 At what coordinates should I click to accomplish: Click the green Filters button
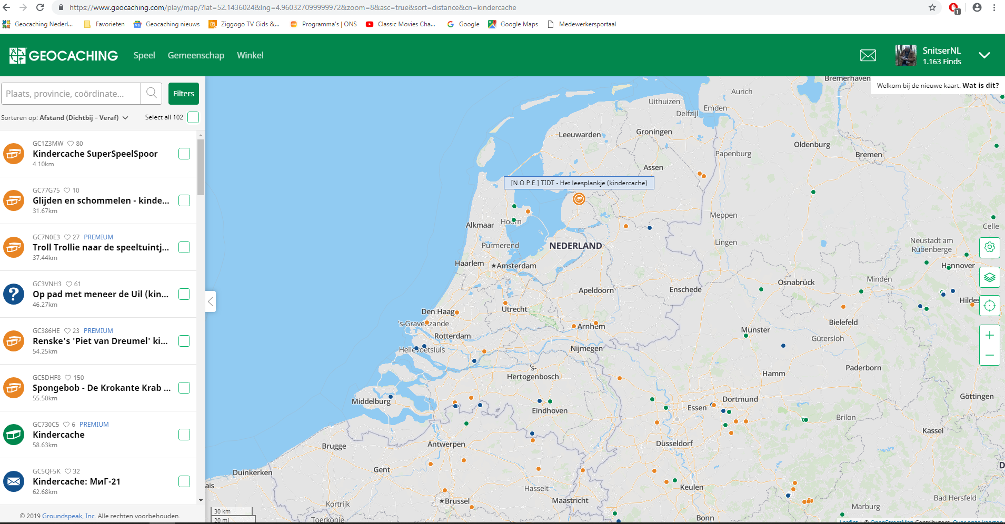pyautogui.click(x=183, y=94)
